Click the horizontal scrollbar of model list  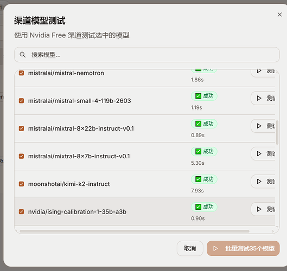[x=135, y=231]
